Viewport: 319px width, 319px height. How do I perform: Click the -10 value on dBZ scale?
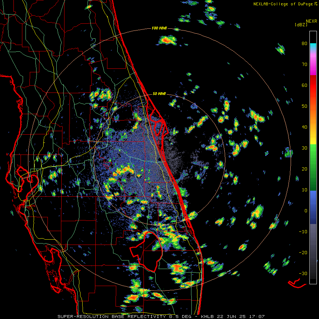point(303,231)
